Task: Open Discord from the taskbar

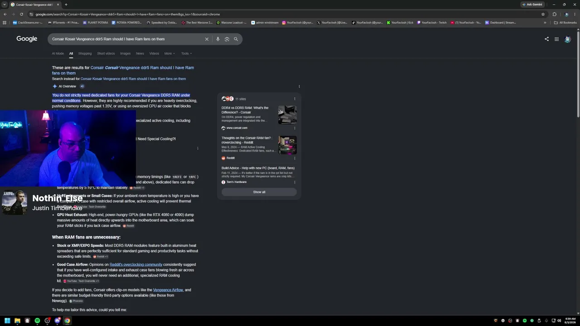Action: (x=57, y=321)
